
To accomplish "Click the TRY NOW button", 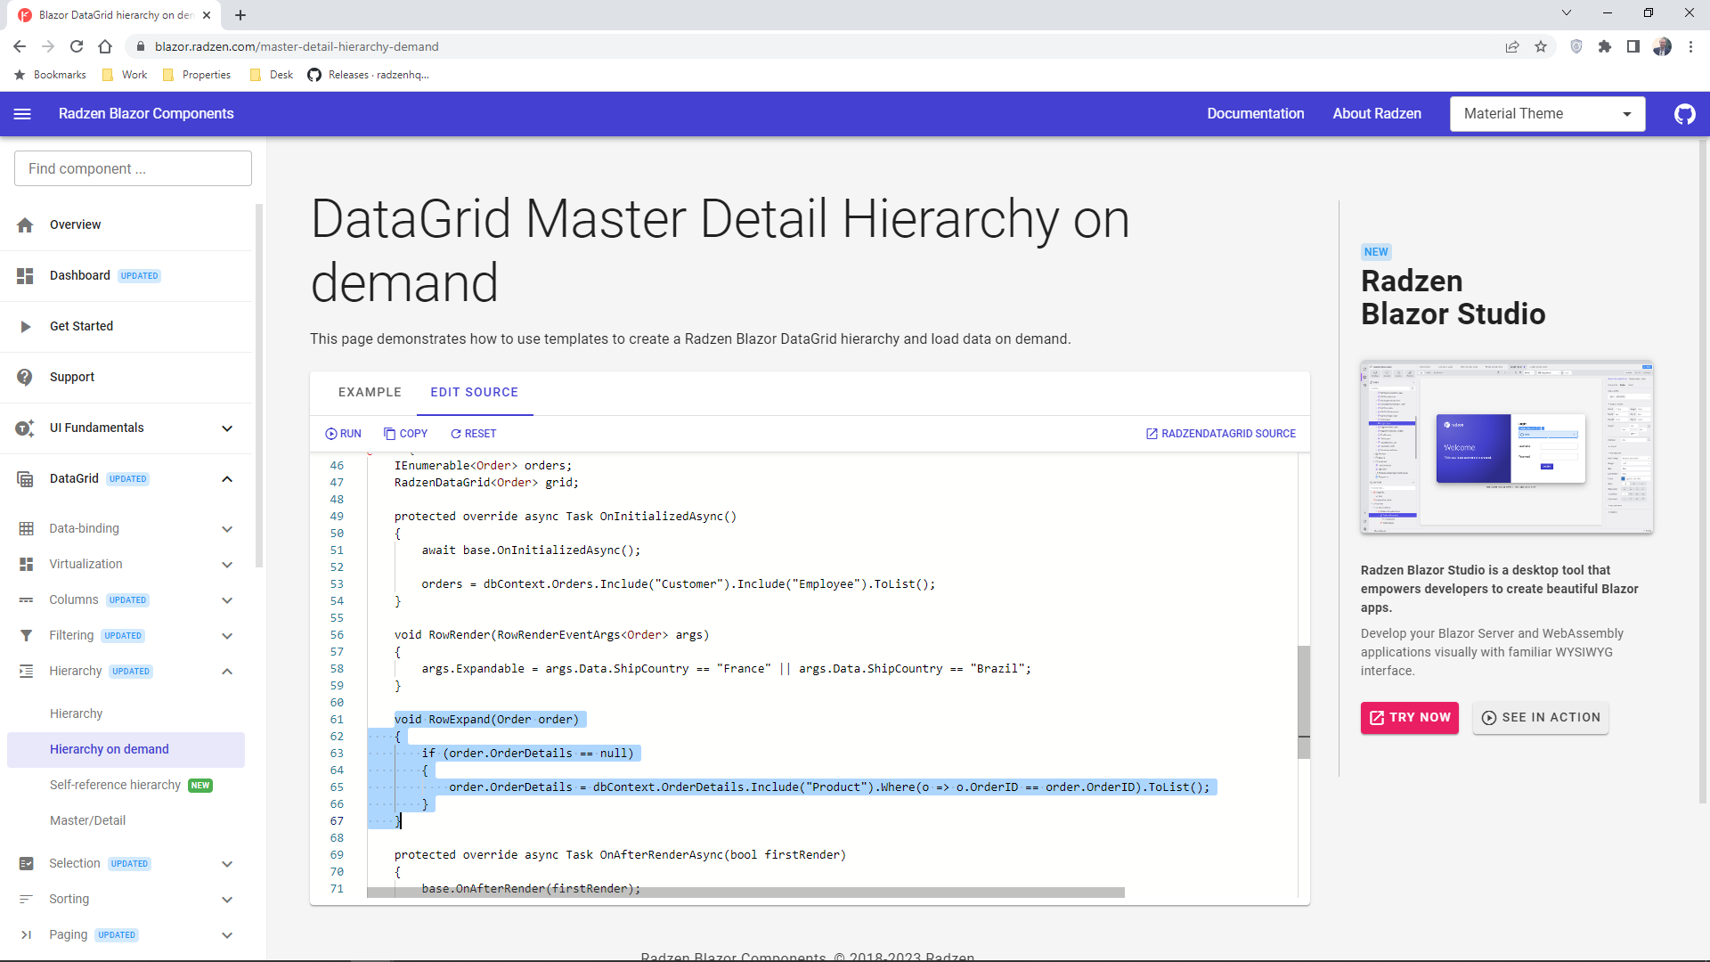I will tap(1409, 718).
